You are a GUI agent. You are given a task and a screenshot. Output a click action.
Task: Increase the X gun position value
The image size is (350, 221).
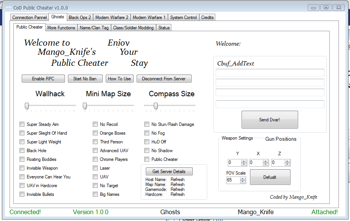265,161
